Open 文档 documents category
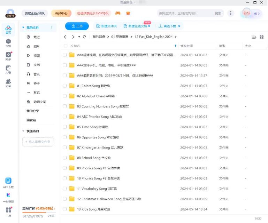The width and height of the screenshot is (268, 223). click(36, 65)
